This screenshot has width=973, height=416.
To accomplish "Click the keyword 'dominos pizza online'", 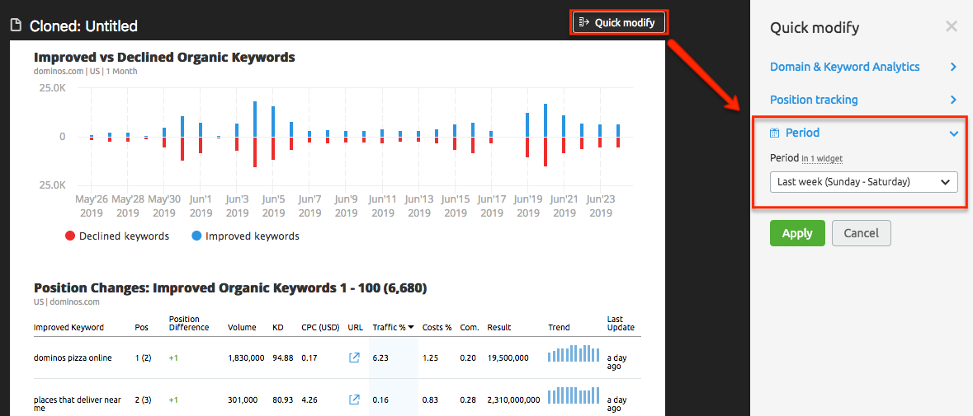I will pos(73,358).
